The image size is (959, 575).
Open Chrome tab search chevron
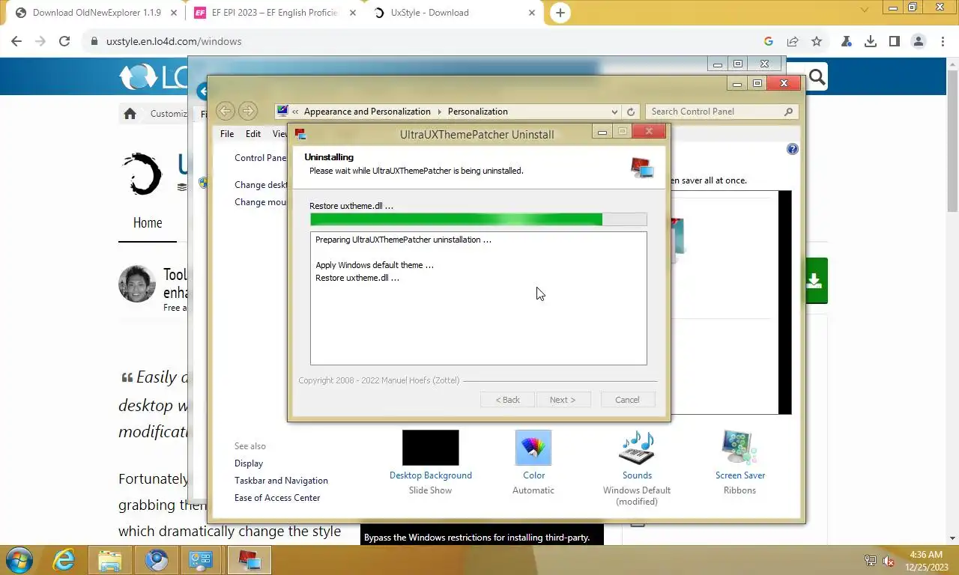click(865, 10)
